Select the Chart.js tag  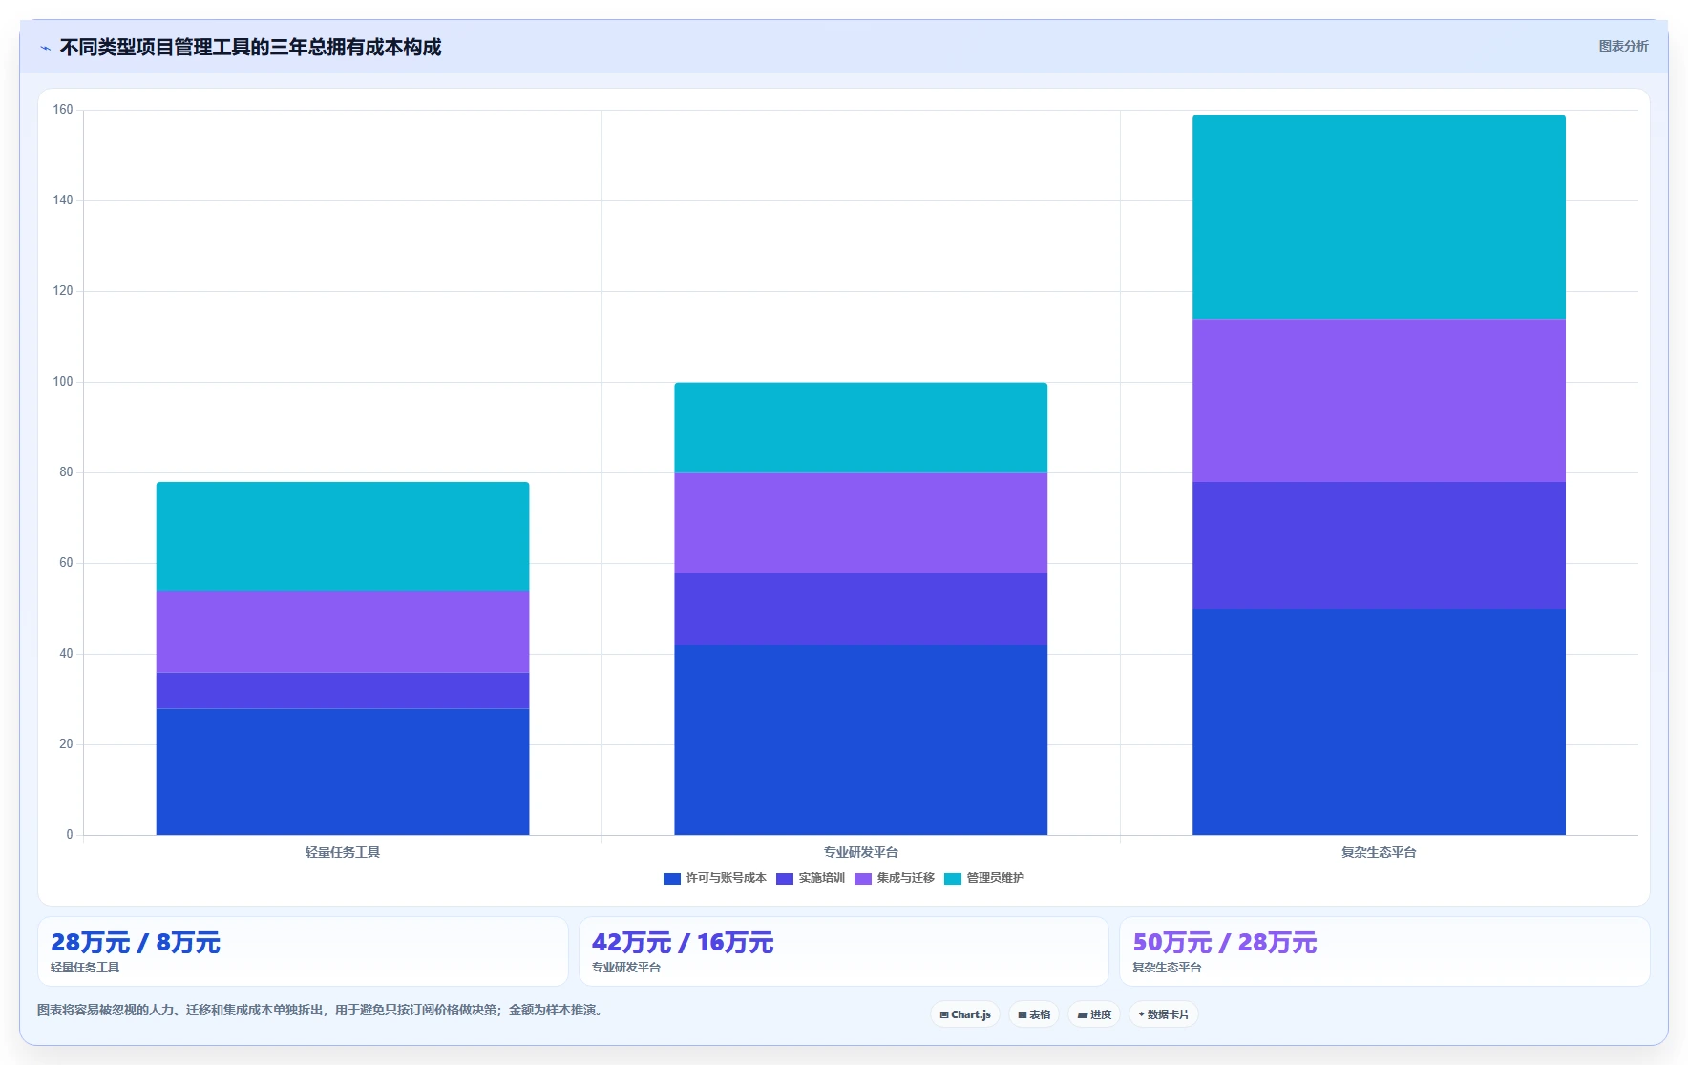(x=965, y=1014)
